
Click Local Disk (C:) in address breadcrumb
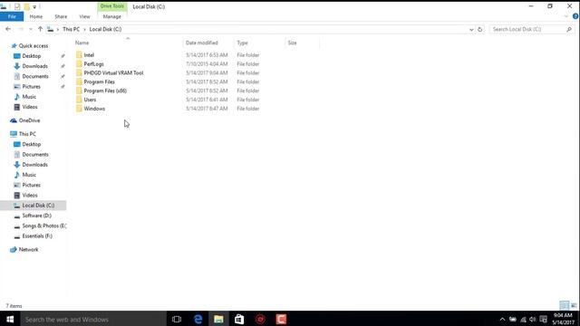coord(105,29)
